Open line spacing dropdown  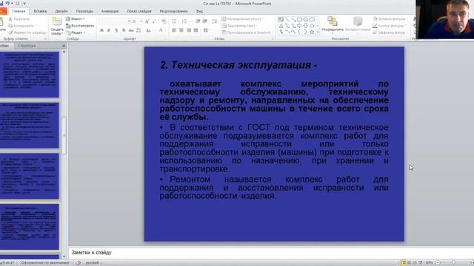pyautogui.click(x=215, y=21)
